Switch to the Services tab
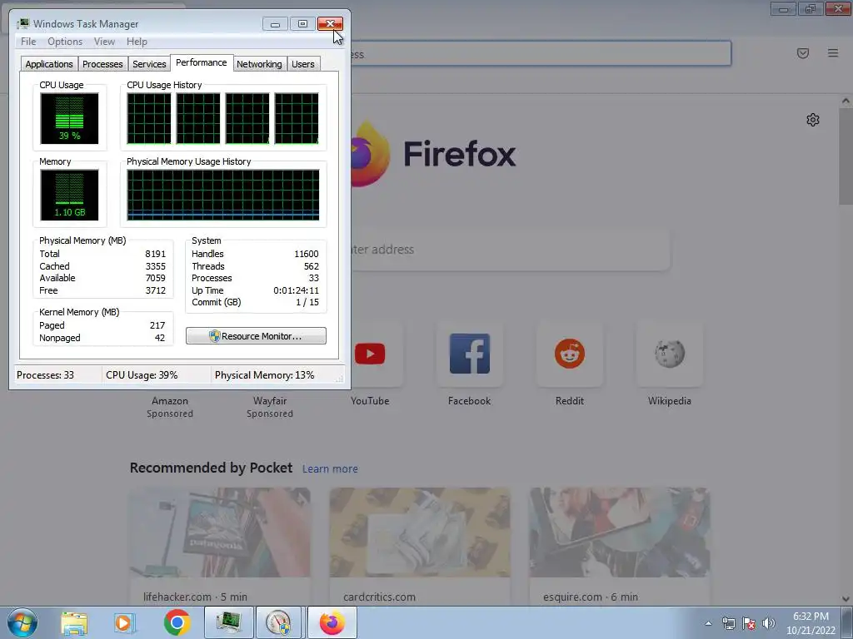The image size is (853, 639). (x=149, y=64)
